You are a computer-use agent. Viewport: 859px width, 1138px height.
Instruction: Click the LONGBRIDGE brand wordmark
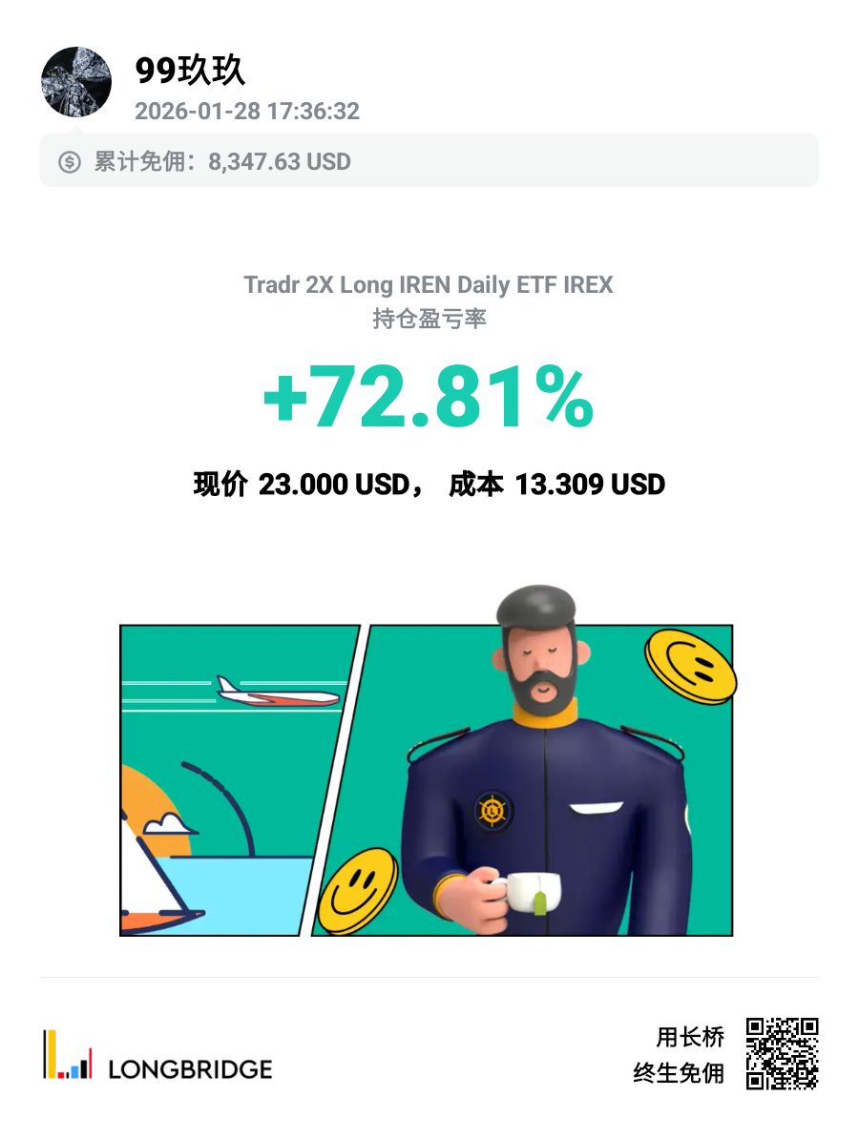190,1068
